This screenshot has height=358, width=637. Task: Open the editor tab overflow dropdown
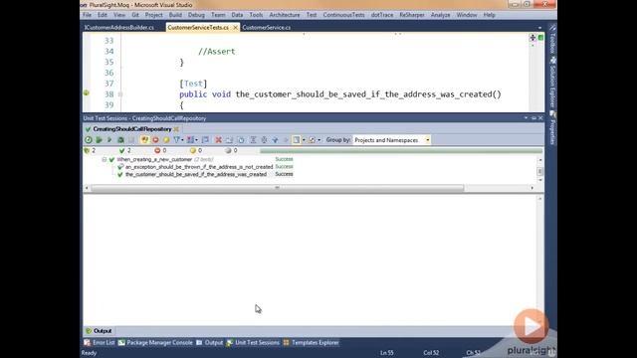pos(539,28)
